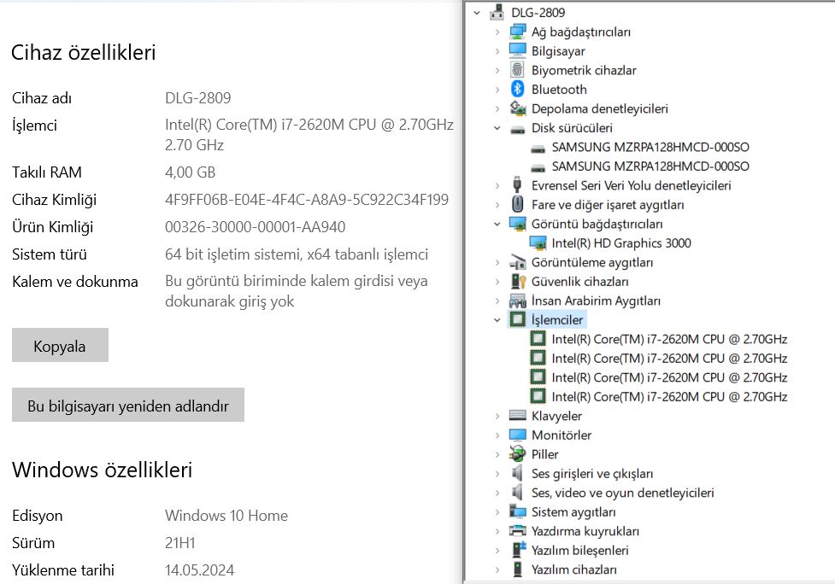This screenshot has width=835, height=584.
Task: Select the 'Biyometrik cihazlar' tree label
Action: pyautogui.click(x=584, y=70)
